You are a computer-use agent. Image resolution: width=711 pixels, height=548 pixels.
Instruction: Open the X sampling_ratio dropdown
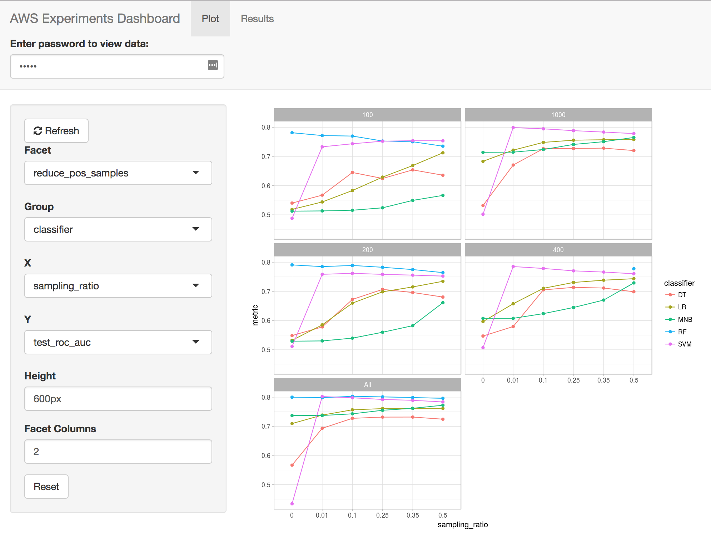[118, 286]
